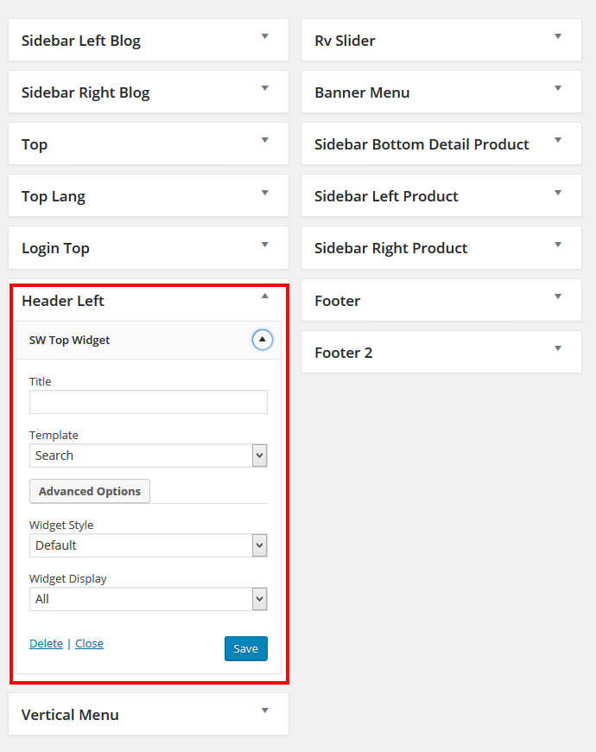The width and height of the screenshot is (596, 752).
Task: Expand the Sidebar Bottom Detail Product area
Action: click(441, 143)
